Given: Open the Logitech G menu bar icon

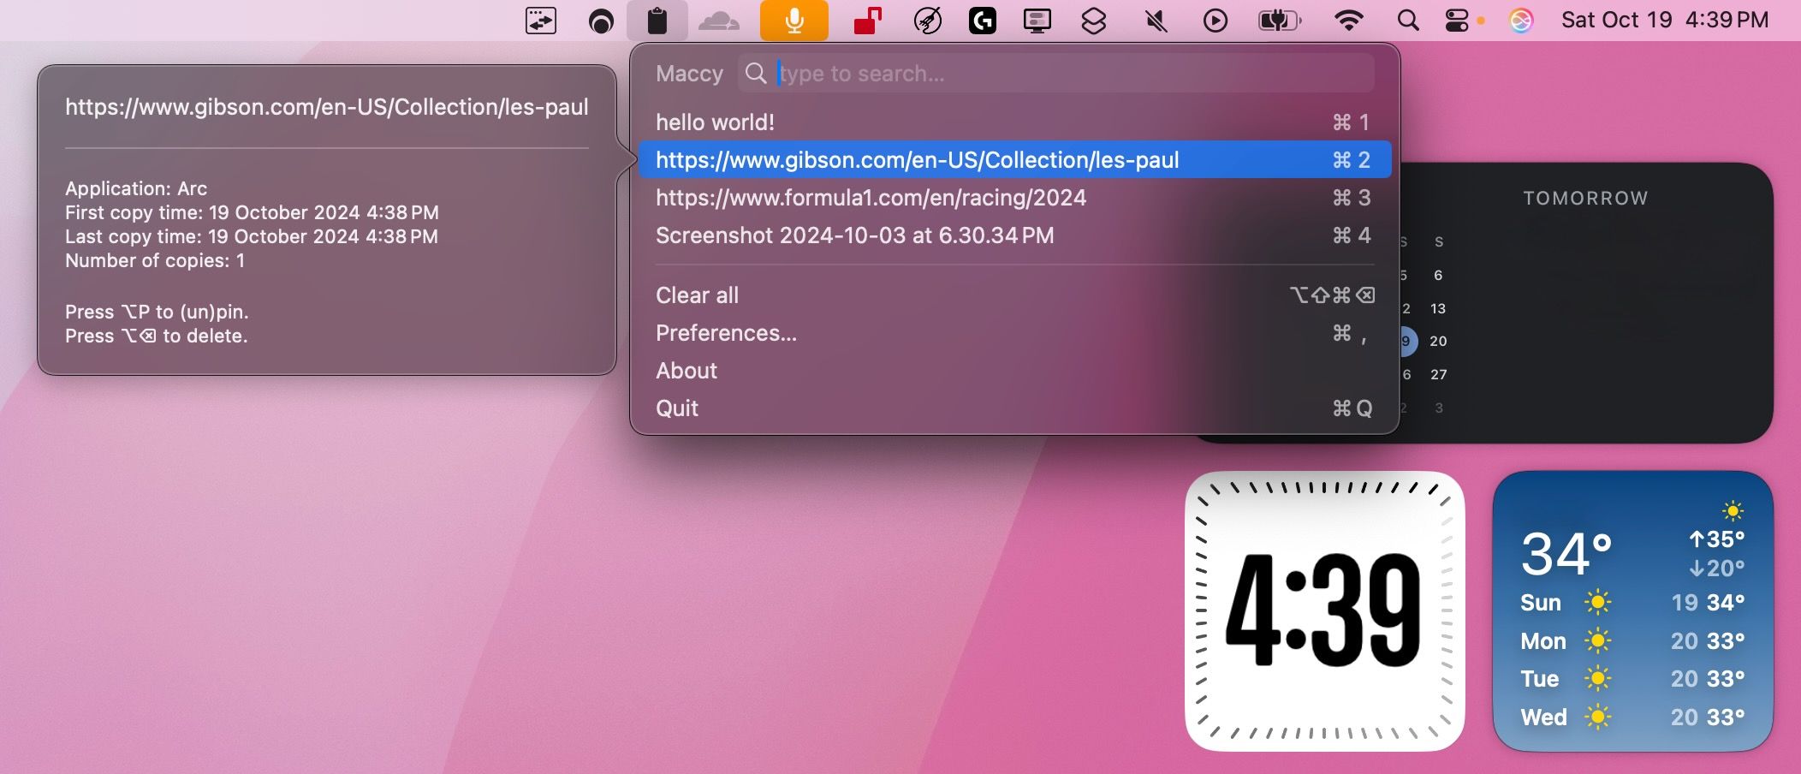Looking at the screenshot, I should [982, 21].
